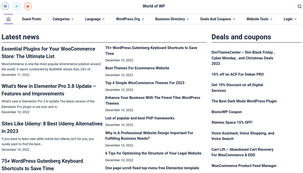Open the Guest Posts menu item
Screen dimensions: 303x173
(32, 19)
